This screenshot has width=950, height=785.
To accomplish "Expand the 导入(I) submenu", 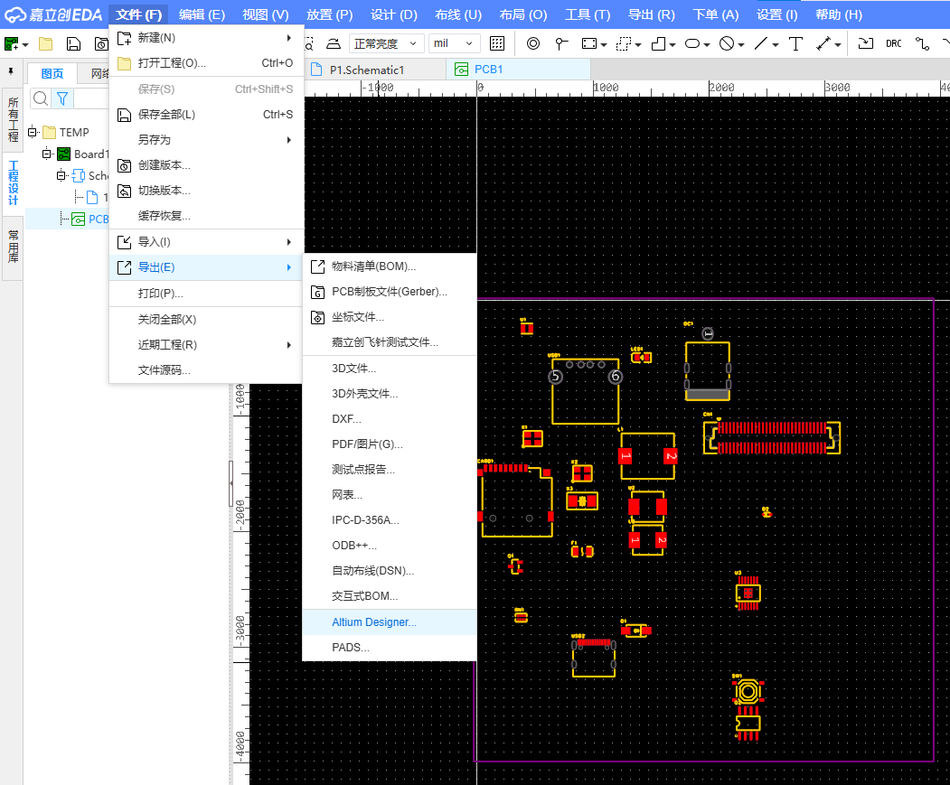I will (206, 242).
